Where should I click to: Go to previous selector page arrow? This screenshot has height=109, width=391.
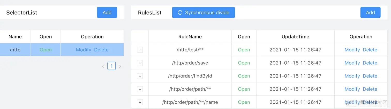coord(103,66)
